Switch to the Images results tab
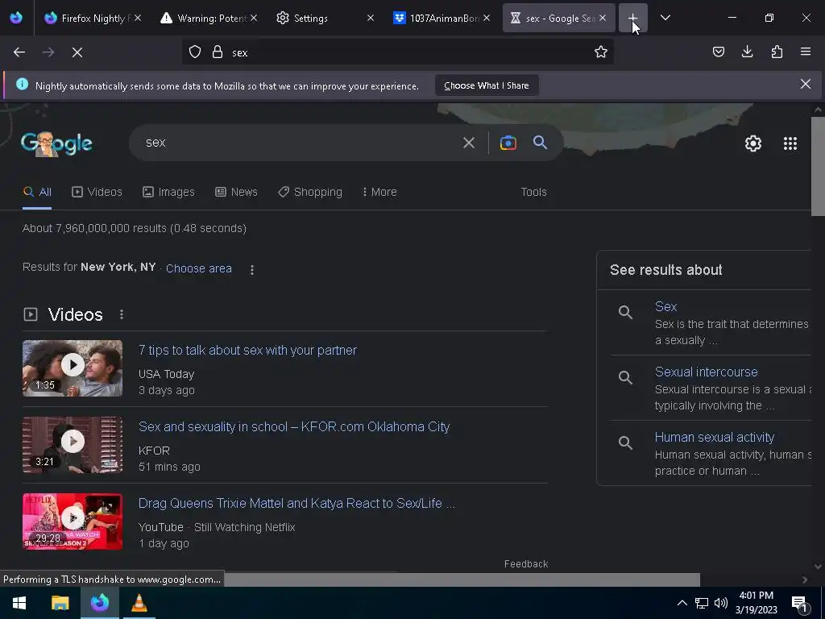This screenshot has width=825, height=619. pyautogui.click(x=168, y=192)
